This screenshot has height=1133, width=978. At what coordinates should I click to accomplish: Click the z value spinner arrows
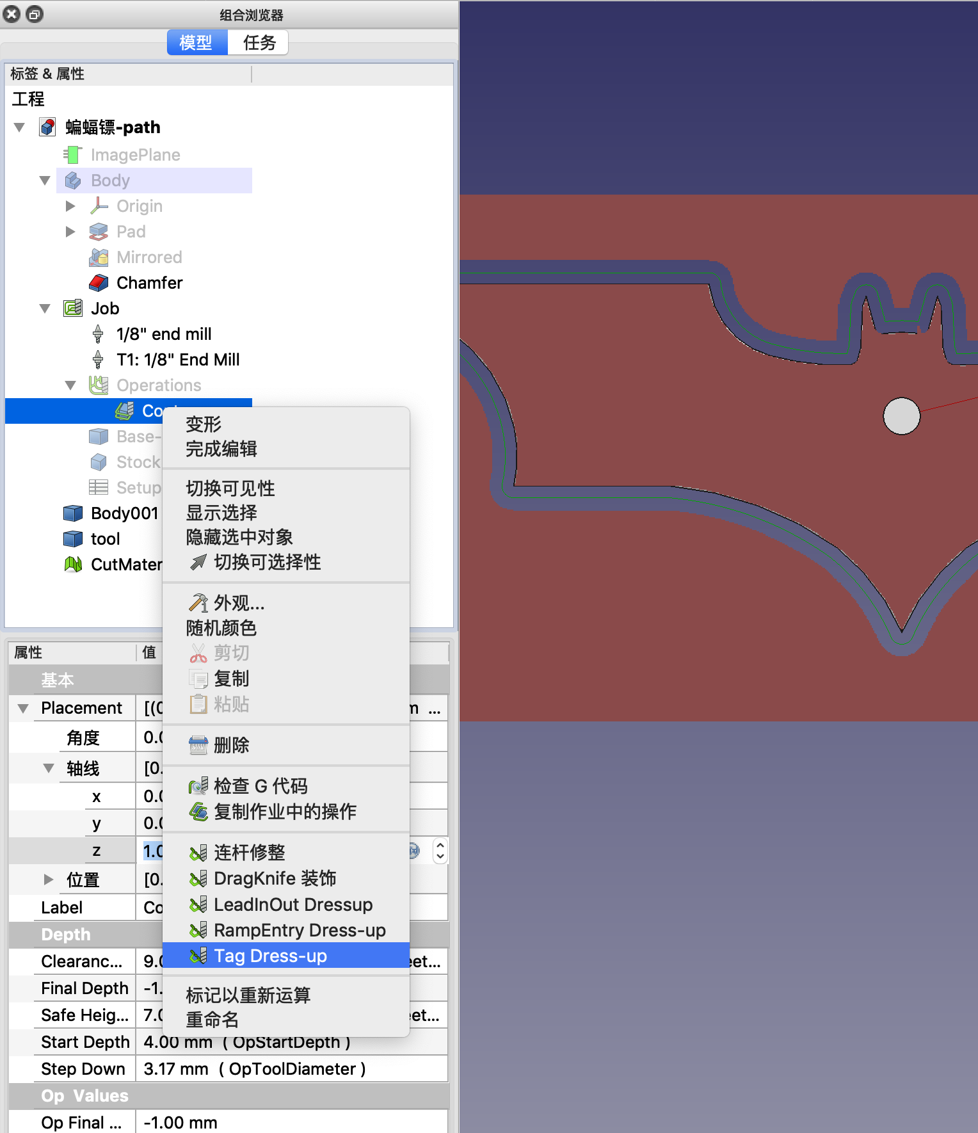point(440,851)
